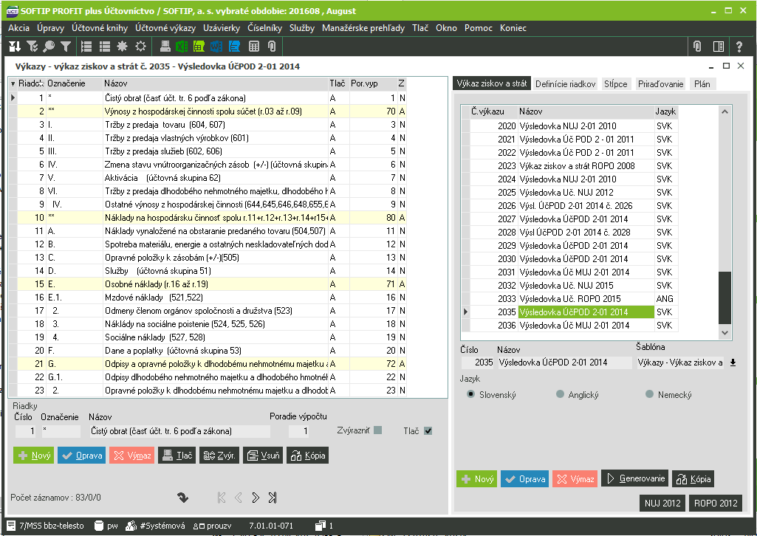Jump to last record arrow
The height and width of the screenshot is (536, 757).
pos(273,497)
